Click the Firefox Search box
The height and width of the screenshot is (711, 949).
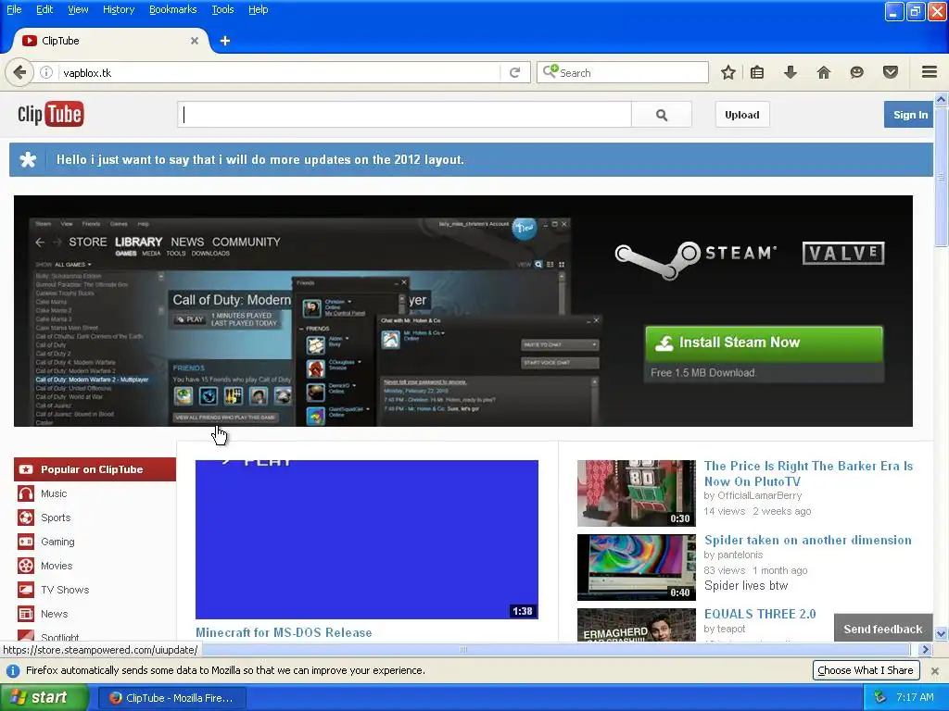click(623, 72)
